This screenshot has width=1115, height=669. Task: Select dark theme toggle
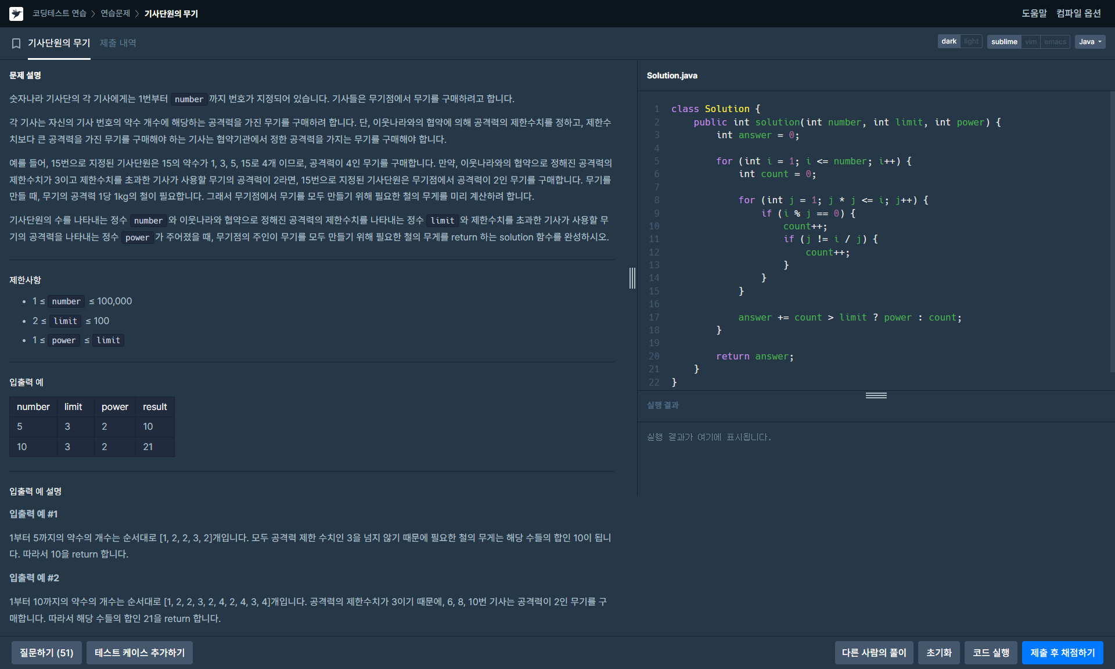pyautogui.click(x=949, y=42)
